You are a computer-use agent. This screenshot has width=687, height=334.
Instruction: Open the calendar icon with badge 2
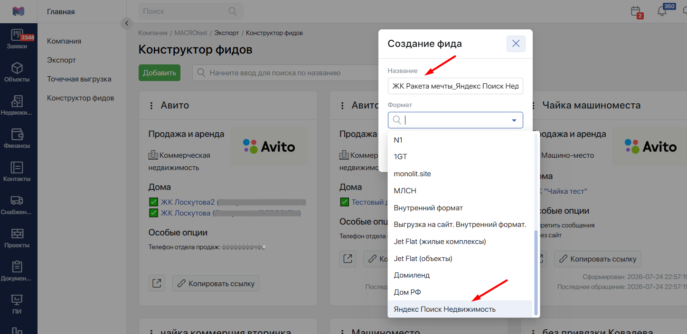pyautogui.click(x=636, y=11)
